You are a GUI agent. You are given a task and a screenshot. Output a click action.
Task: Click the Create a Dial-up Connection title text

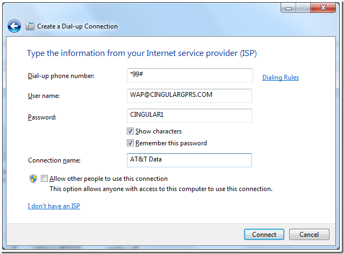(x=77, y=26)
